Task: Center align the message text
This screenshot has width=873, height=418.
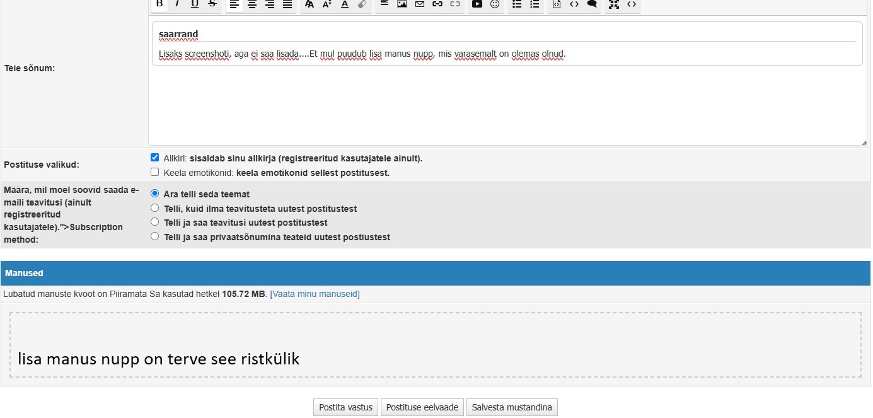Action: [x=252, y=4]
